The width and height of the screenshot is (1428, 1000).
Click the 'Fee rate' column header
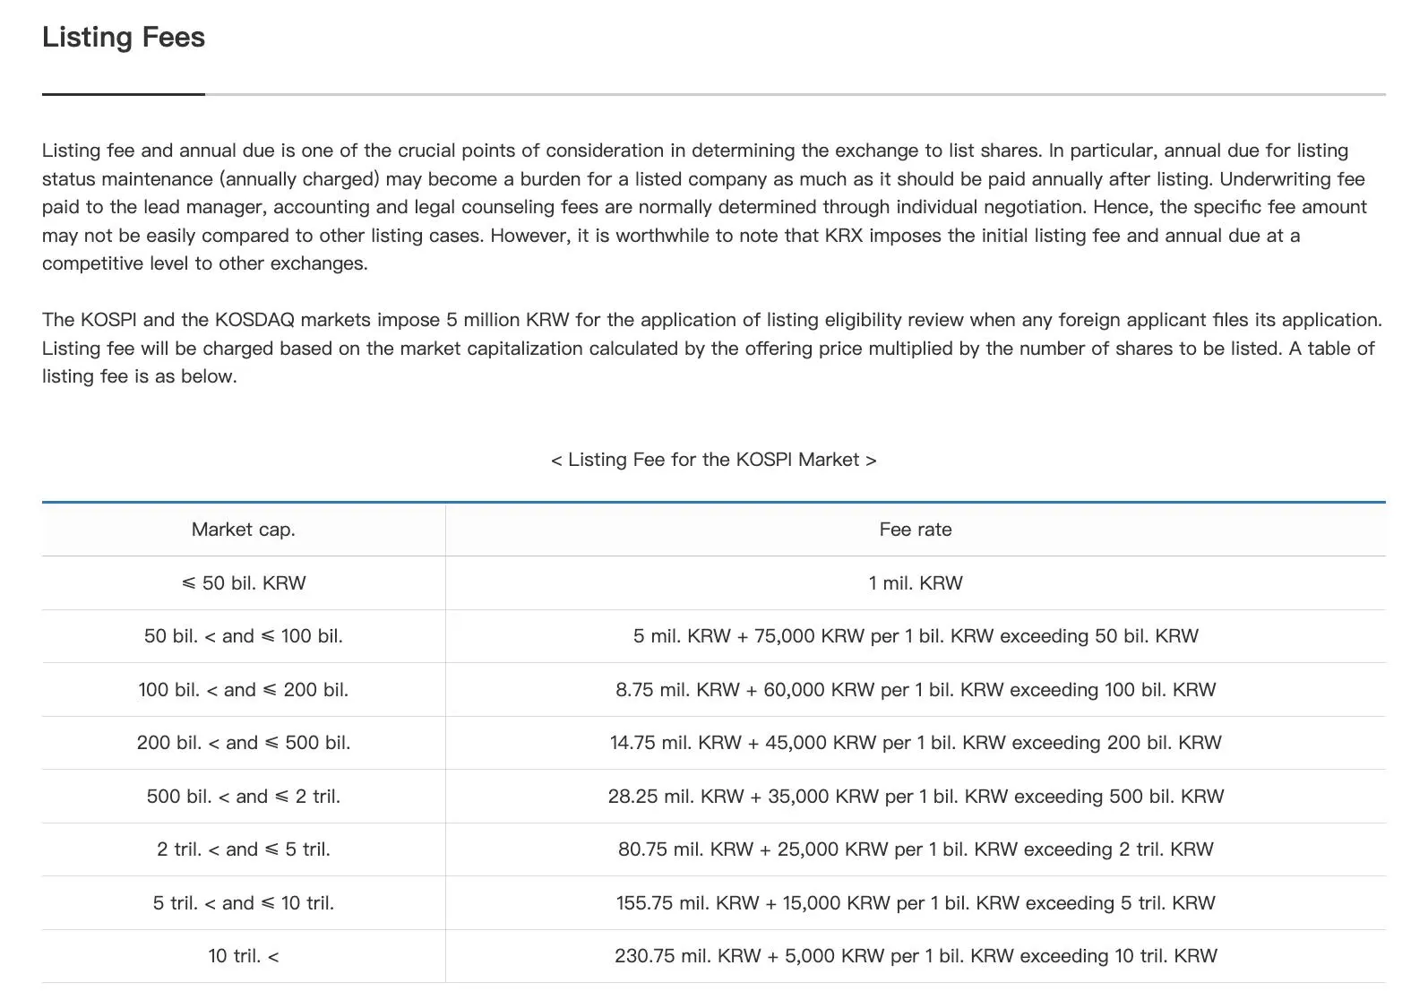[916, 530]
